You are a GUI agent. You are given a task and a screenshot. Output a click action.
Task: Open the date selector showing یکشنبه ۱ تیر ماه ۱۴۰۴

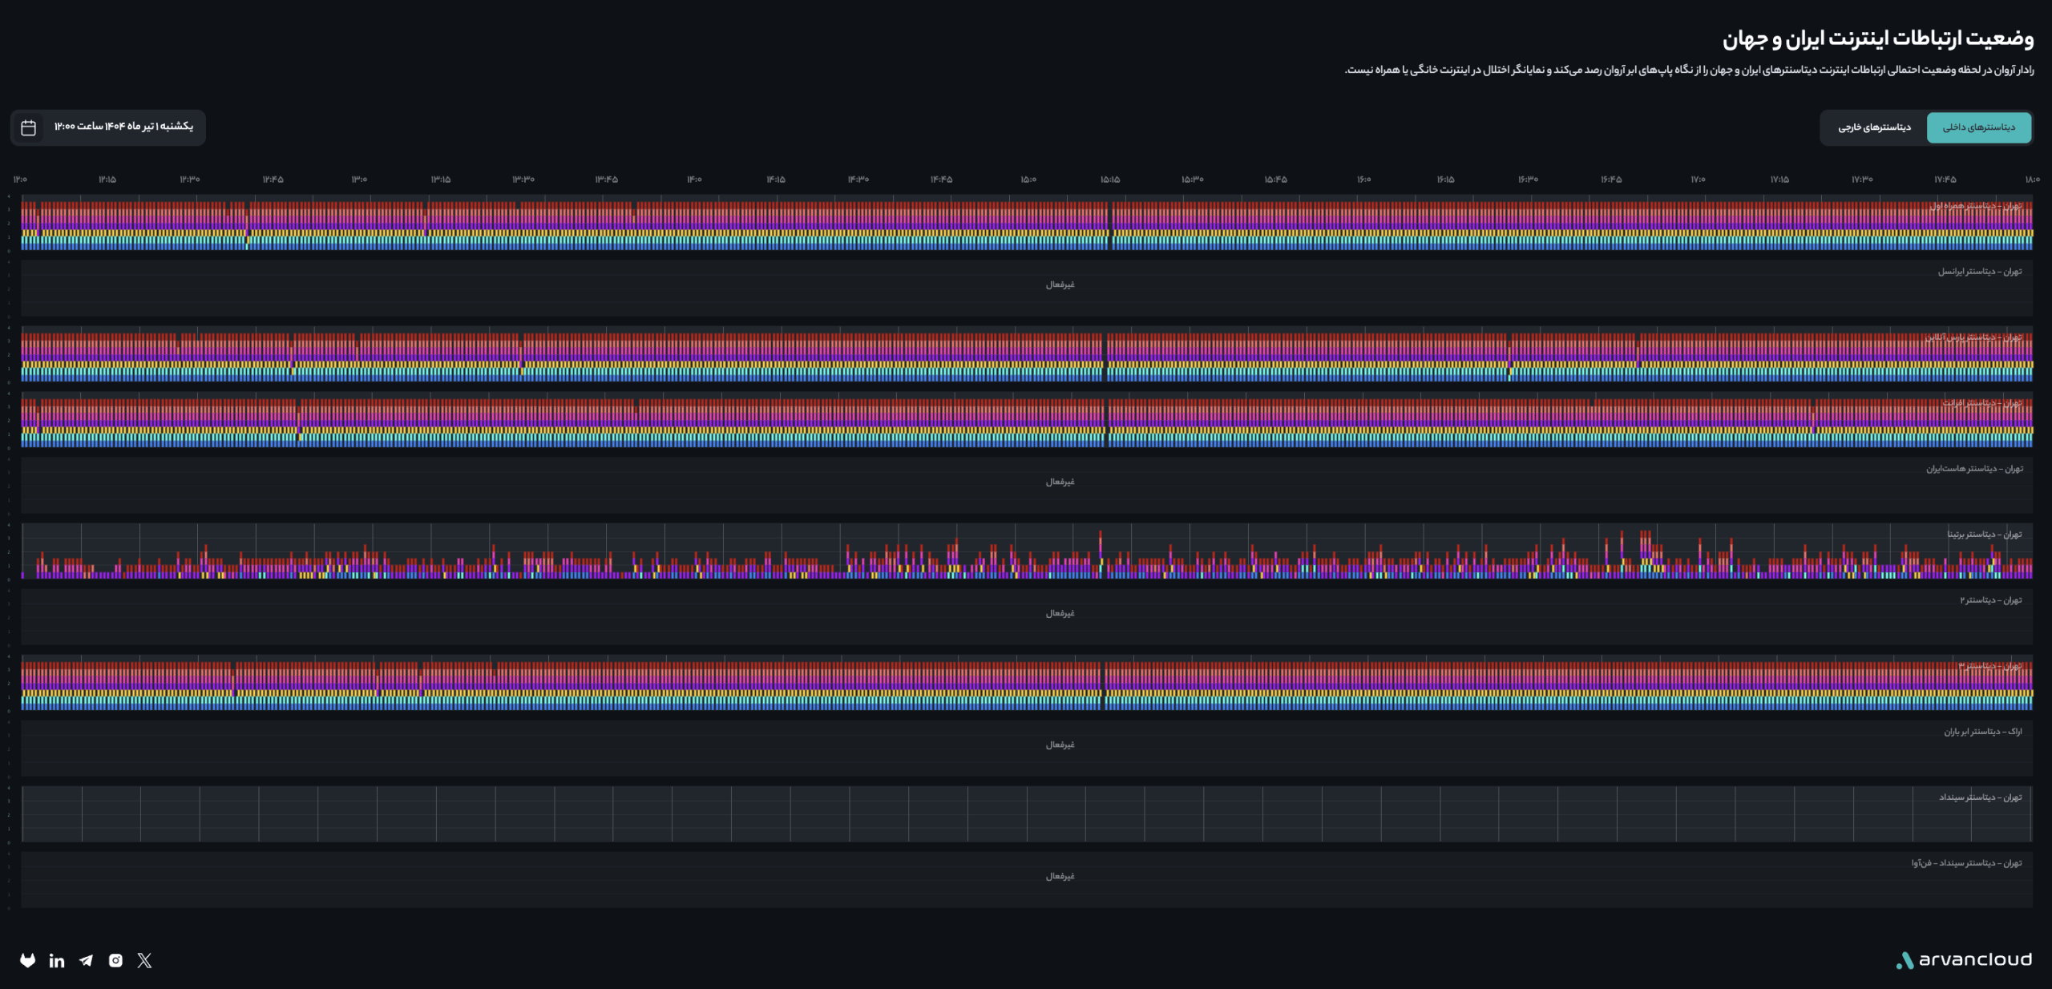tap(108, 127)
